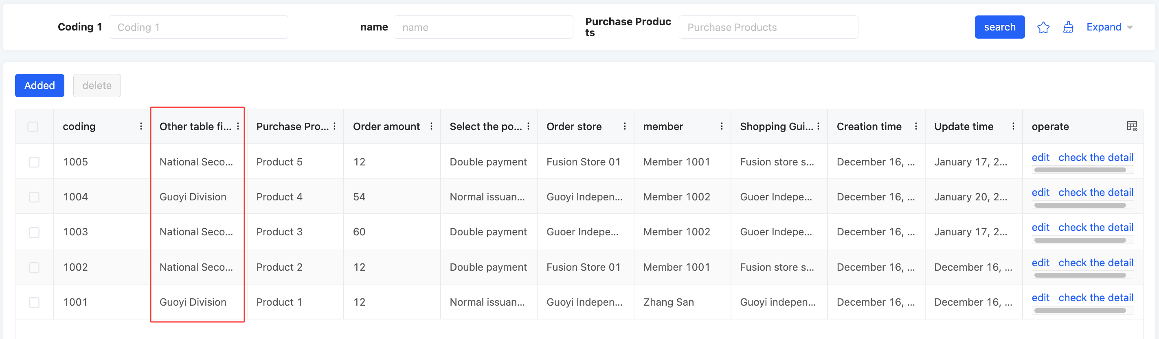Click the star favorite icon beside search
This screenshot has height=339, width=1159.
pos(1043,27)
